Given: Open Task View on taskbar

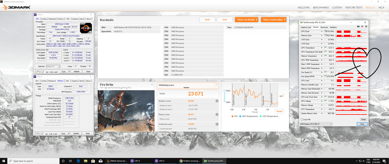Looking at the screenshot, I should [x=71, y=161].
